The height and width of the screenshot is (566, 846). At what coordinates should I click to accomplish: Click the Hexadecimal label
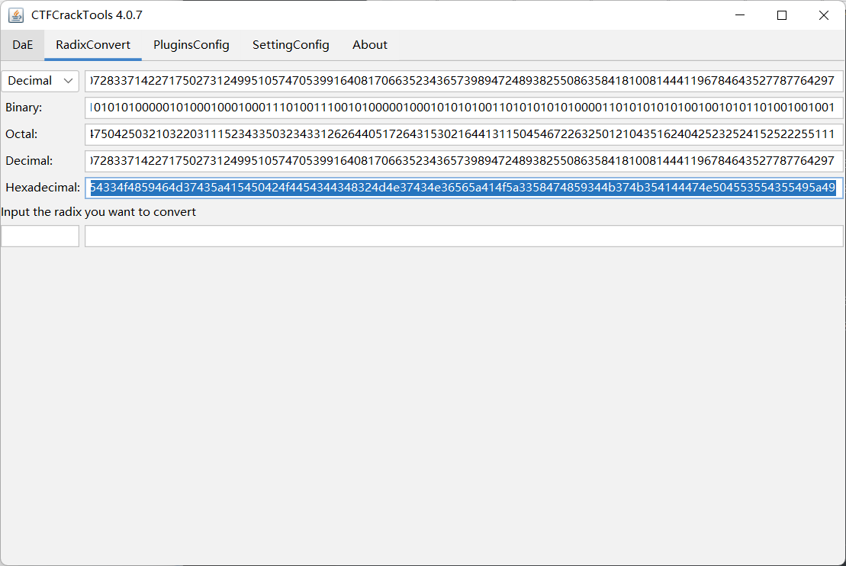click(43, 188)
